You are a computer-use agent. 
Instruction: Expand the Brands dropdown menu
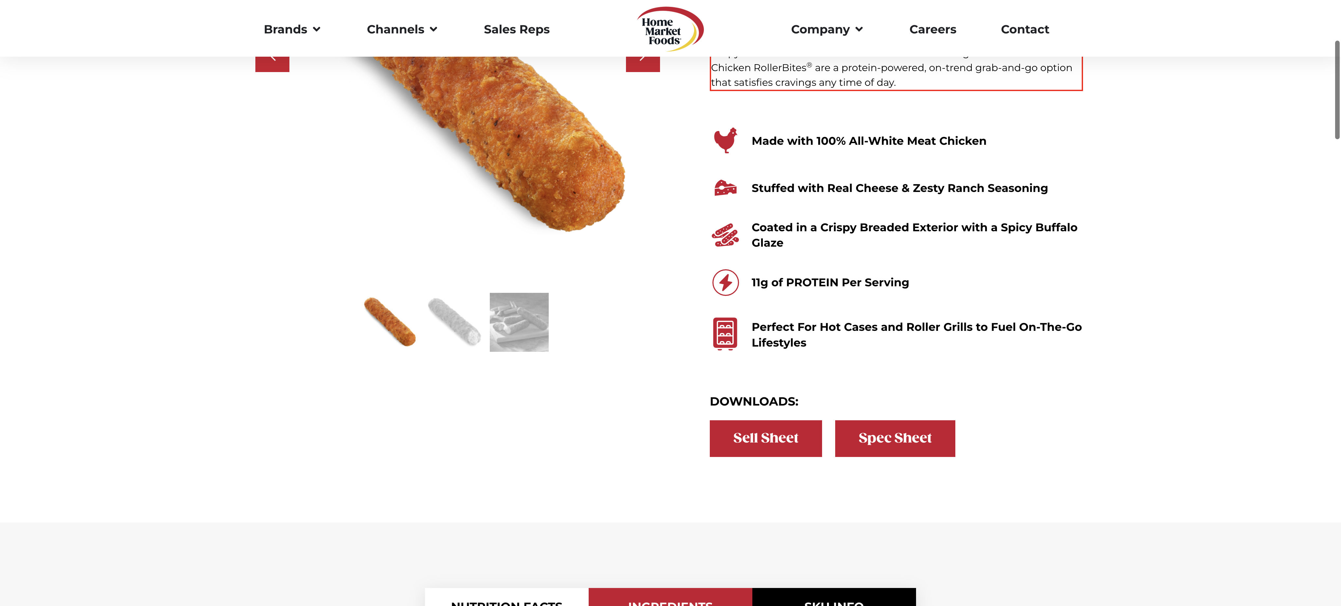[x=292, y=29]
